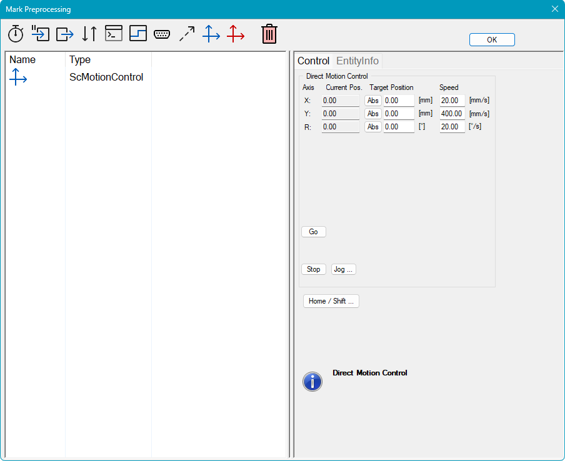Click the set output icon
Image resolution: width=565 pixels, height=461 pixels.
[65, 34]
